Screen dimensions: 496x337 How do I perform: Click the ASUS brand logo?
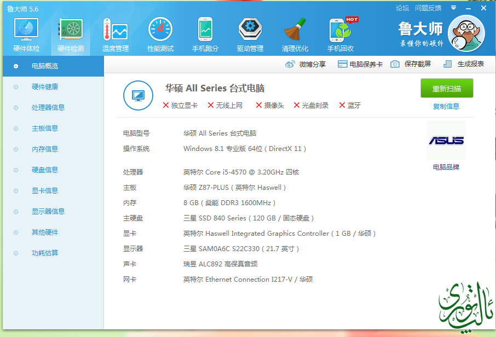click(x=446, y=141)
